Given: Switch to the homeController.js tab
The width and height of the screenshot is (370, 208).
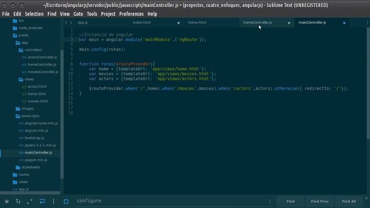Looking at the screenshot, I should coord(257,23).
